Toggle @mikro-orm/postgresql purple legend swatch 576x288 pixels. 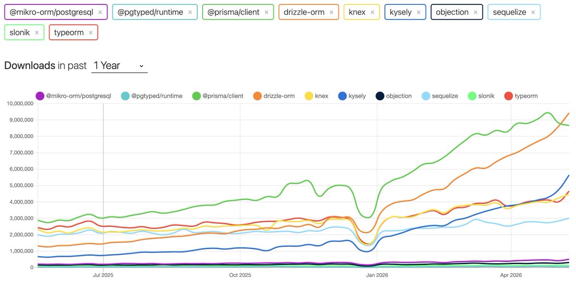point(40,96)
